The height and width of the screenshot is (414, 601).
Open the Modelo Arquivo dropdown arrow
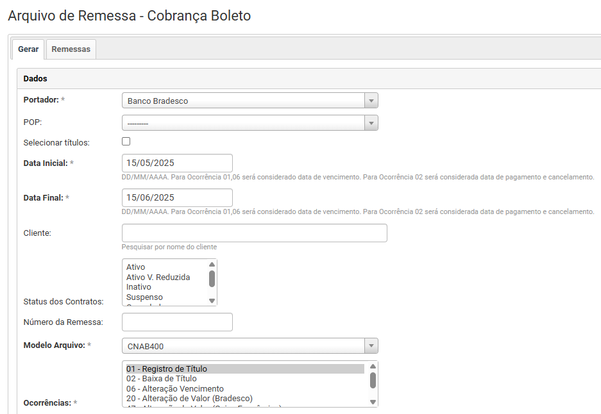click(371, 345)
